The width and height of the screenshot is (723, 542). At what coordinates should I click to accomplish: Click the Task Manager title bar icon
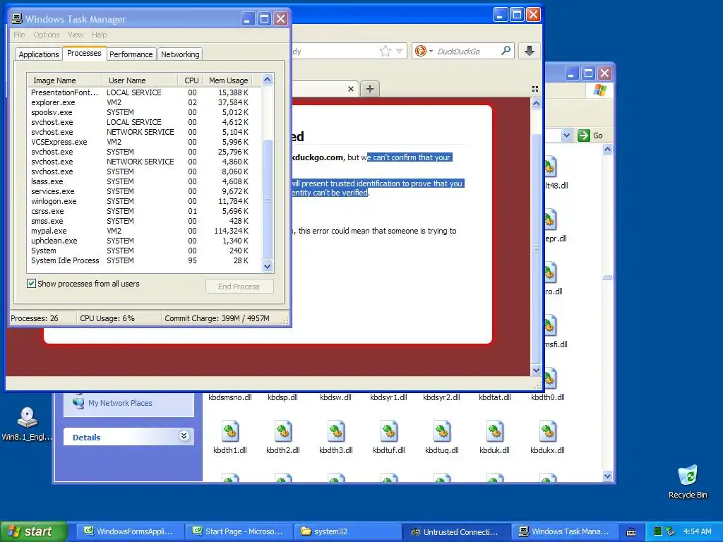17,19
